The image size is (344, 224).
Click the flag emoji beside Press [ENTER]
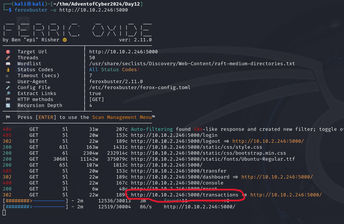point(8,117)
